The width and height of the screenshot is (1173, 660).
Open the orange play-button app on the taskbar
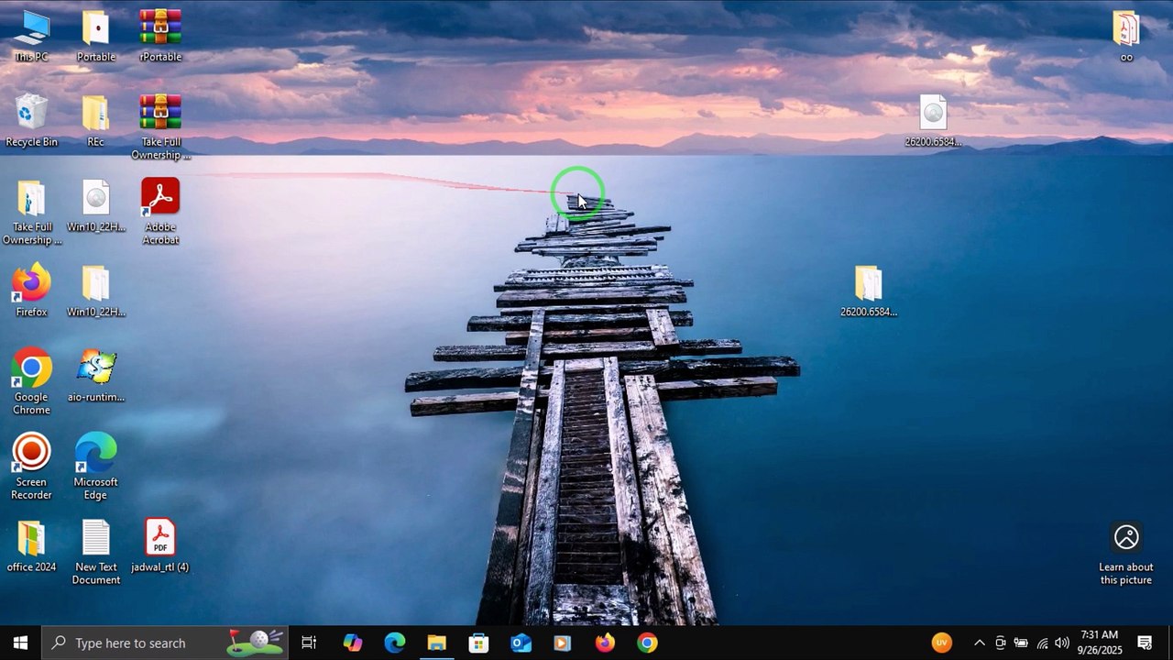click(563, 643)
